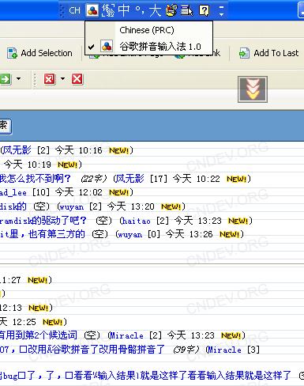304x386 pixels.
Task: Click the CH language indicator
Action: (x=74, y=10)
